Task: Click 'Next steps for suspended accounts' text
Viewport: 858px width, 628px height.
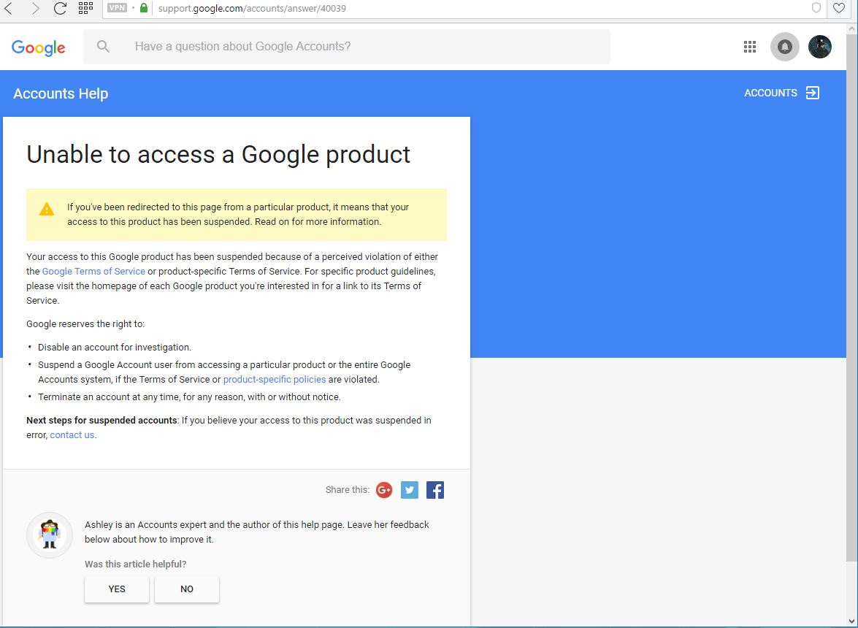Action: click(x=101, y=420)
